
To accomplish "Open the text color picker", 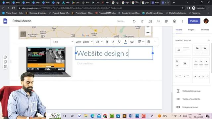I will coord(126,42).
